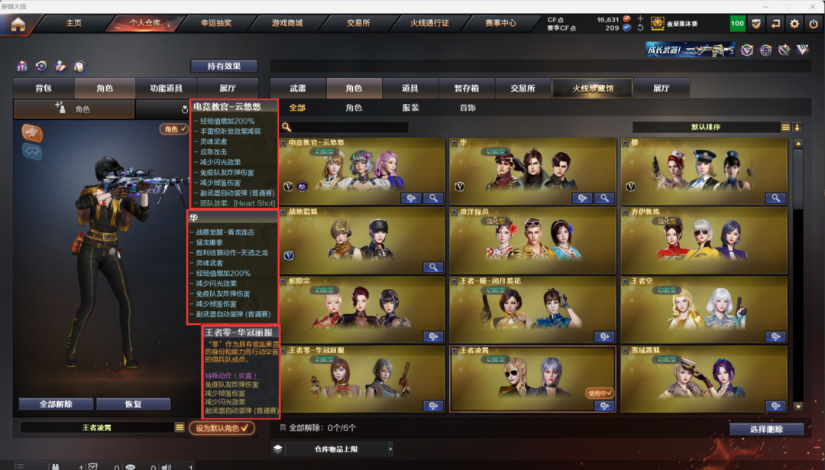The width and height of the screenshot is (825, 470).
Task: Inspect 华 character with magnifier icon
Action: [x=604, y=198]
